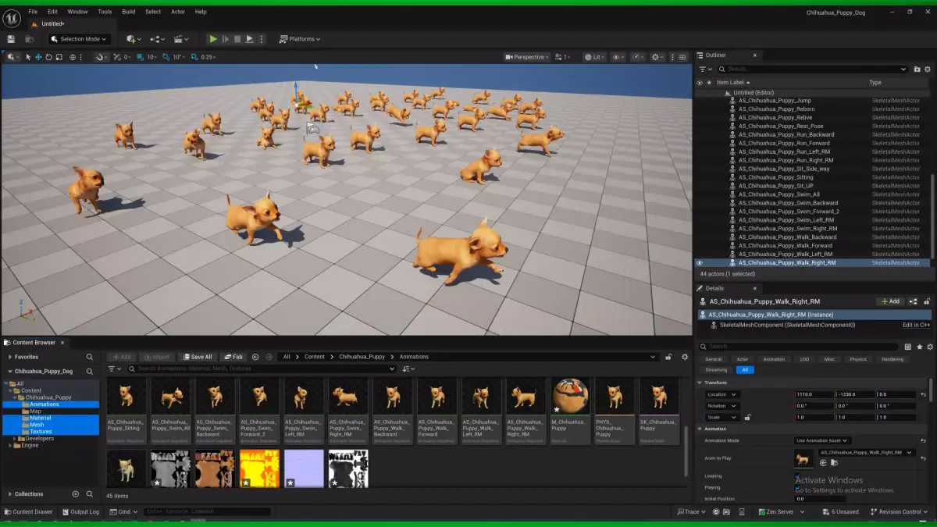Toggle scale snapping icon
Image resolution: width=937 pixels, height=527 pixels.
195,57
